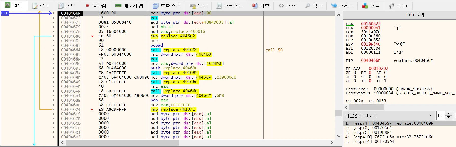Image resolution: width=456 pixels, height=147 pixels.
Task: Toggle breakpoint dot at address 004046C4
Action: click(53, 109)
